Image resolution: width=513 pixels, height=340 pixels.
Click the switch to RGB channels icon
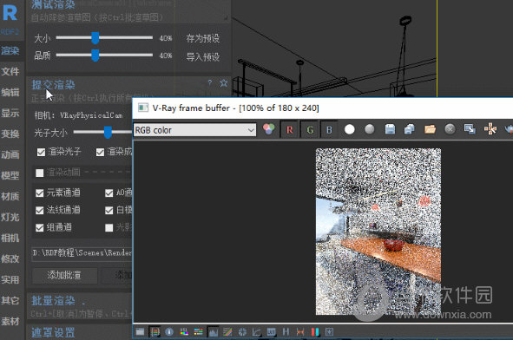pos(269,129)
